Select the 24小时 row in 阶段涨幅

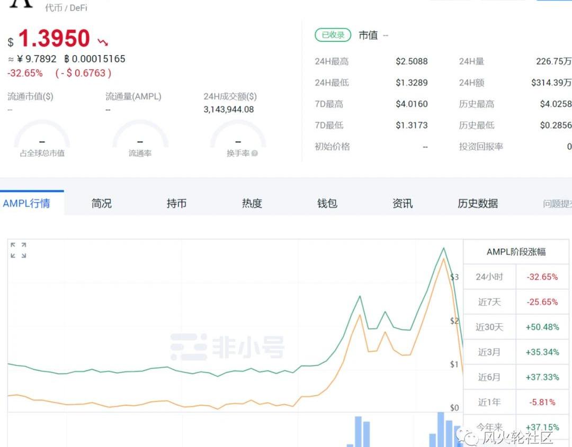click(516, 277)
